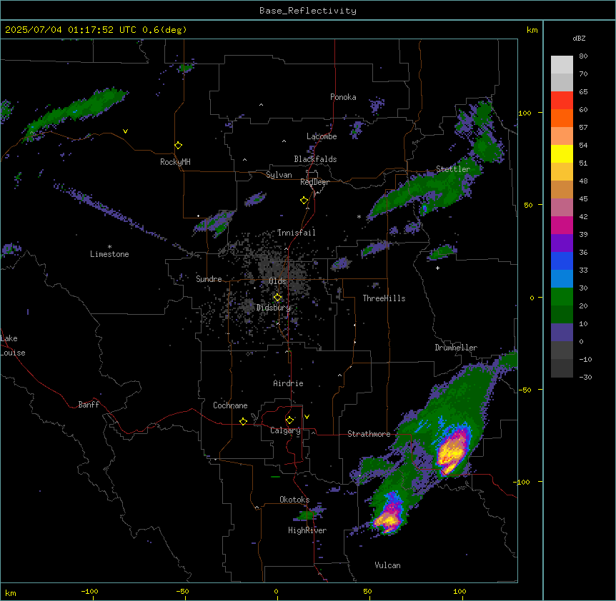The width and height of the screenshot is (616, 601).
Task: Click the HighRiver town label
Action: coord(307,530)
